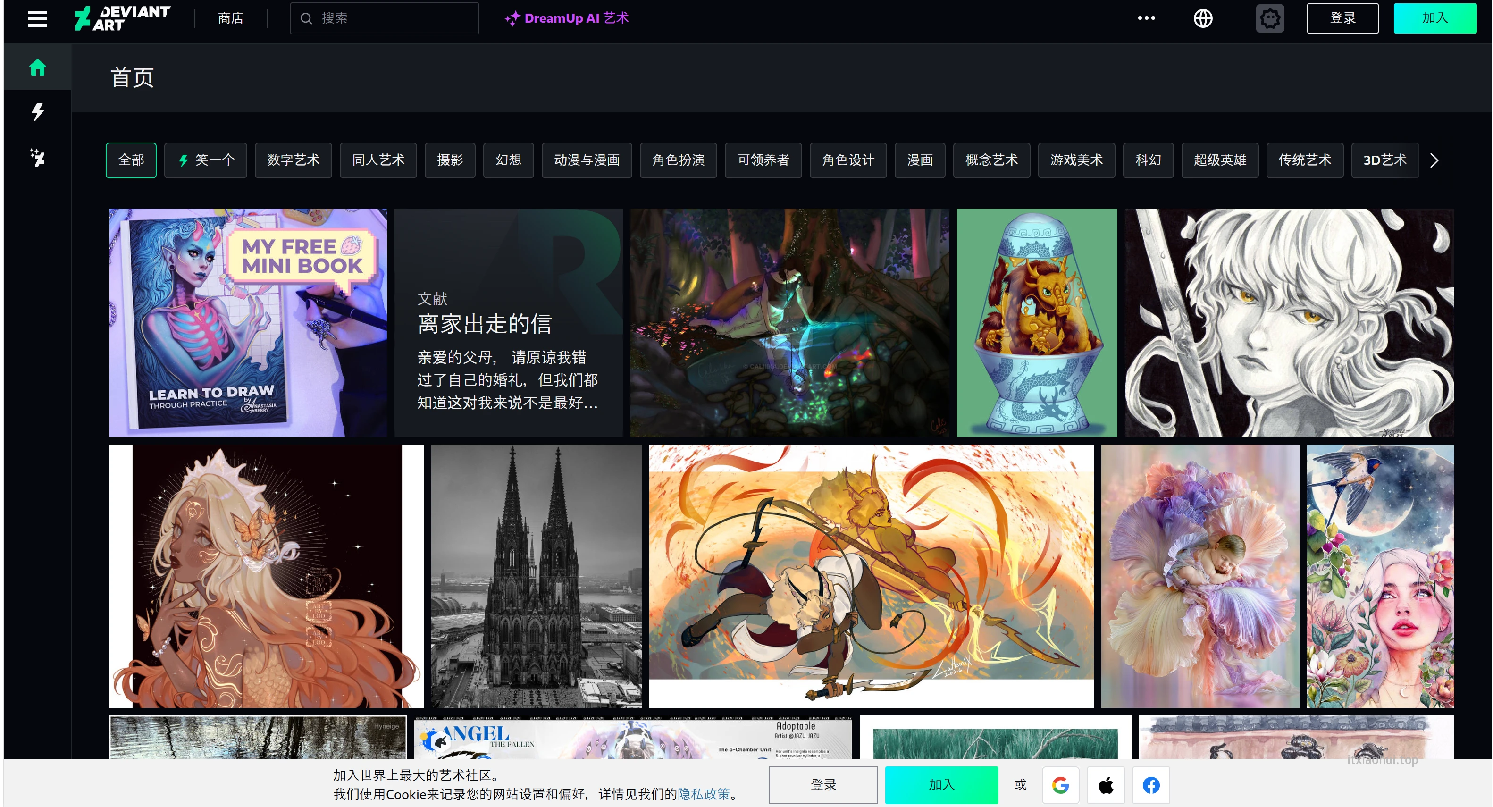The width and height of the screenshot is (1493, 807).
Task: Open the baby sleeping in flower artwork
Action: 1199,576
